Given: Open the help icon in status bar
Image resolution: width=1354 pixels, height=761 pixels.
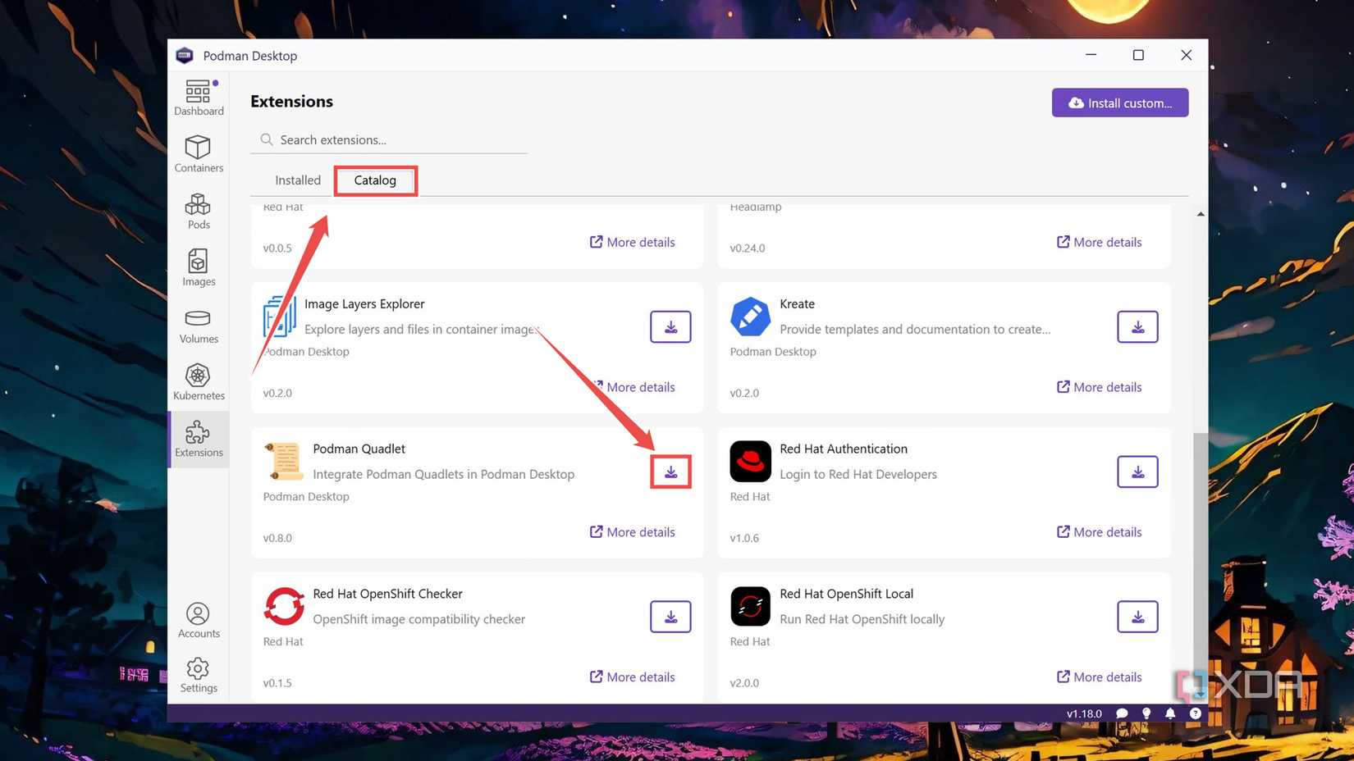Looking at the screenshot, I should [x=1195, y=713].
